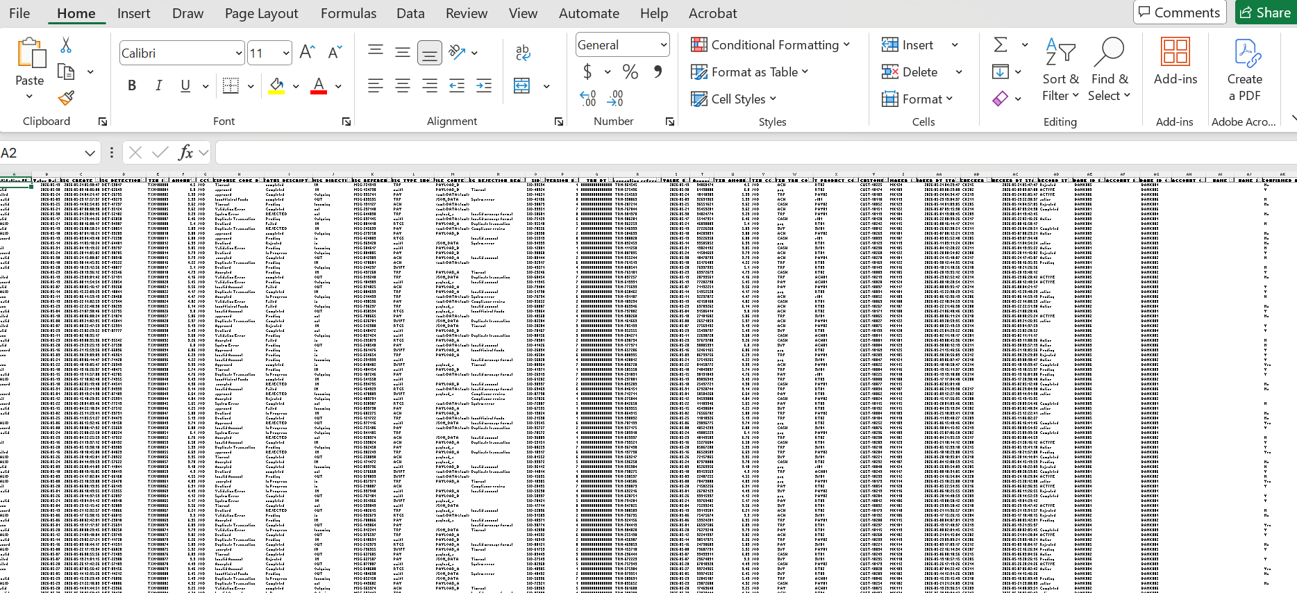The height and width of the screenshot is (593, 1297).
Task: Click the green Share button
Action: tap(1266, 12)
